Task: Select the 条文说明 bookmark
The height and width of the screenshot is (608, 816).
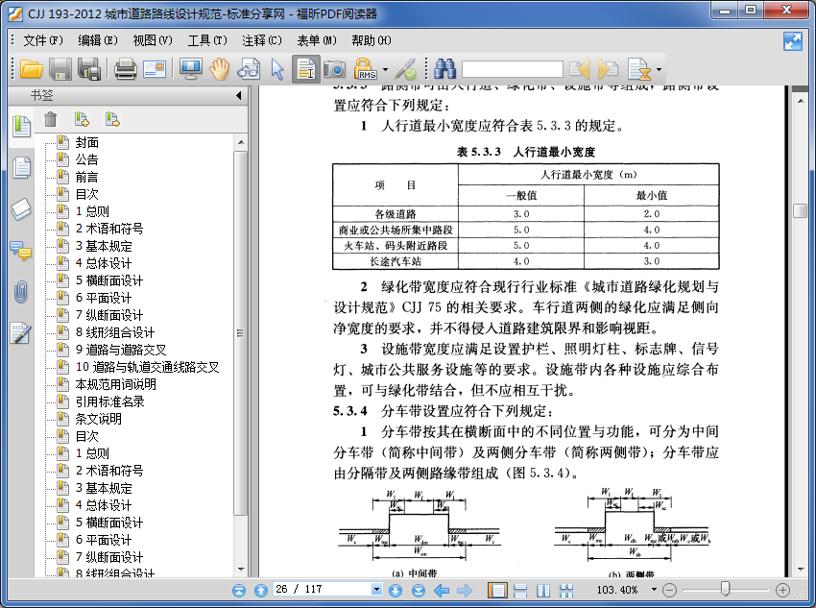Action: (x=98, y=419)
